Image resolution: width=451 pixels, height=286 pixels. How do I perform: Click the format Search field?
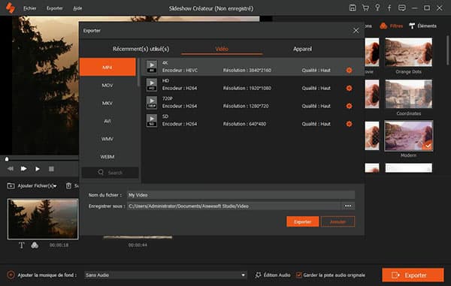pyautogui.click(x=110, y=173)
